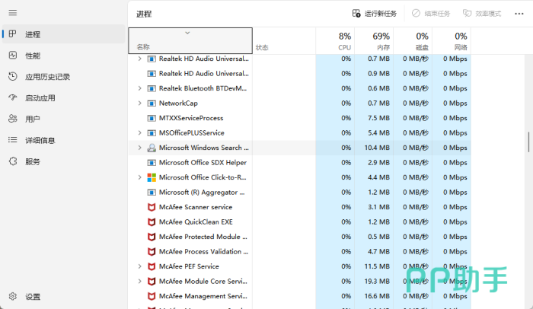Click the Microsoft Office SDX Helper icon
Image resolution: width=533 pixels, height=309 pixels.
(x=152, y=163)
